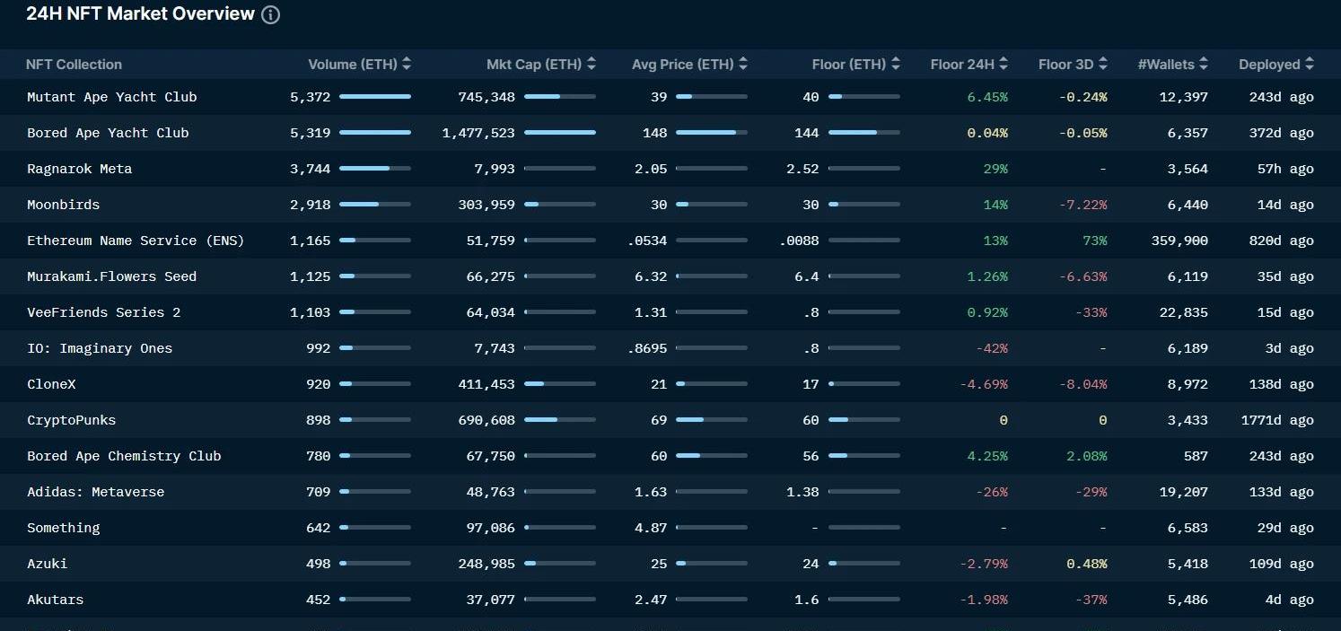The image size is (1341, 631).
Task: Sort by Volume (ETH) using its sort arrows
Action: click(407, 65)
